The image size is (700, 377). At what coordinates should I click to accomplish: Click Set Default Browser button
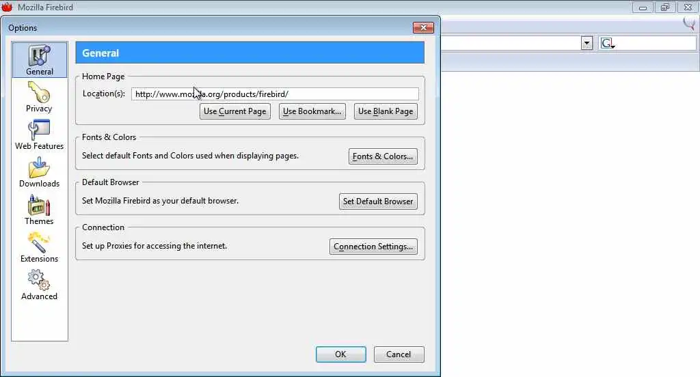(x=378, y=201)
